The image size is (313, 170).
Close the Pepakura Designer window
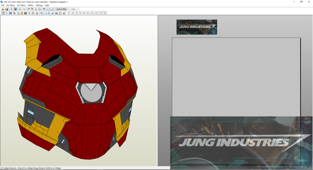point(309,2)
